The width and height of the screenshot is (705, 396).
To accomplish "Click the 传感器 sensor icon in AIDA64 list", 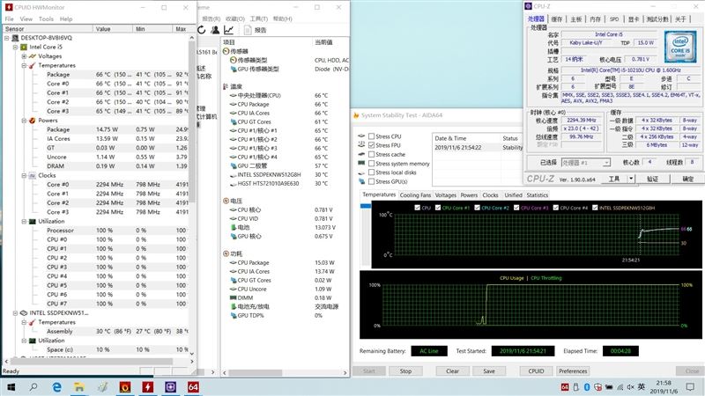I will coord(226,51).
